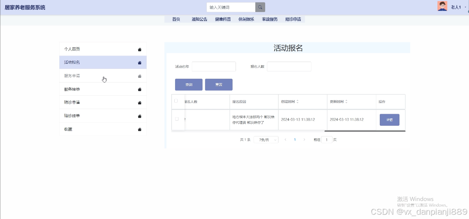This screenshot has width=469, height=219.
Task: Tick the select-all checkbox in table header
Action: point(176,101)
